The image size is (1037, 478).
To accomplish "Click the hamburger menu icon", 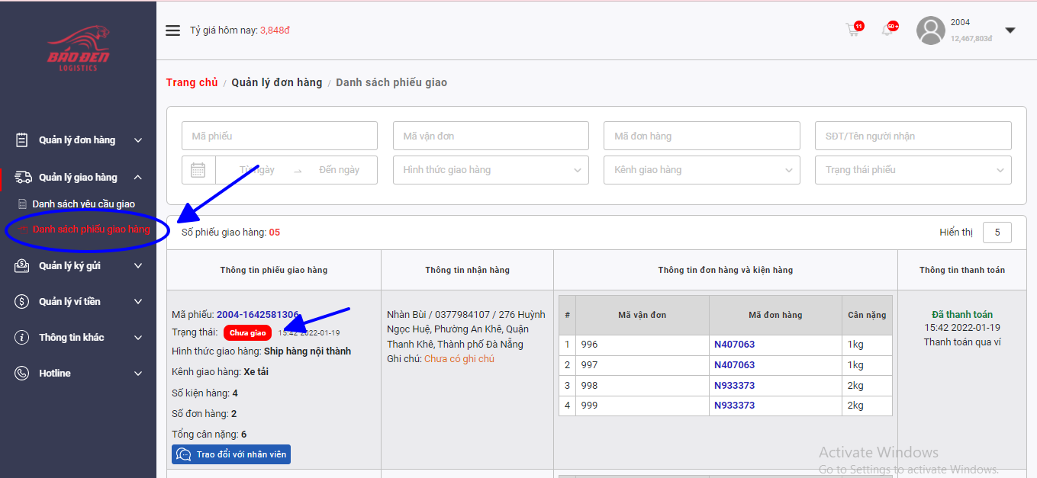I will pos(172,30).
